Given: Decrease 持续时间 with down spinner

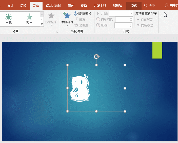Looking at the screenshot, I should tap(131, 21).
